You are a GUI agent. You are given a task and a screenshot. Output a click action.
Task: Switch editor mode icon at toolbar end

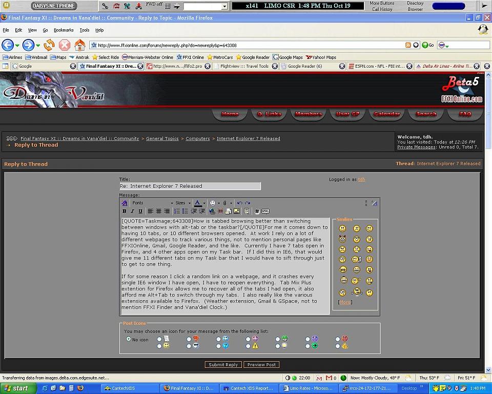(374, 203)
